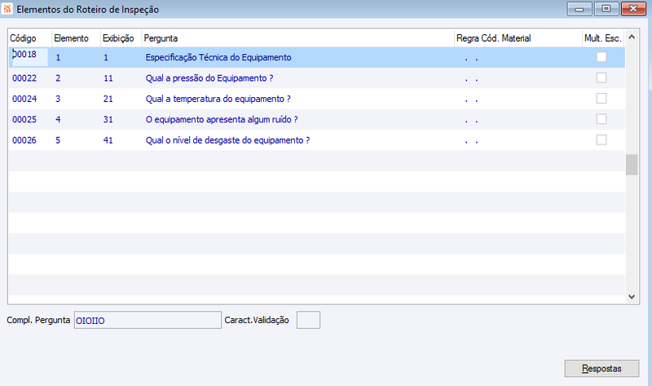Maximize the Elementos do Roteiro window
This screenshot has width=652, height=386.
(606, 9)
